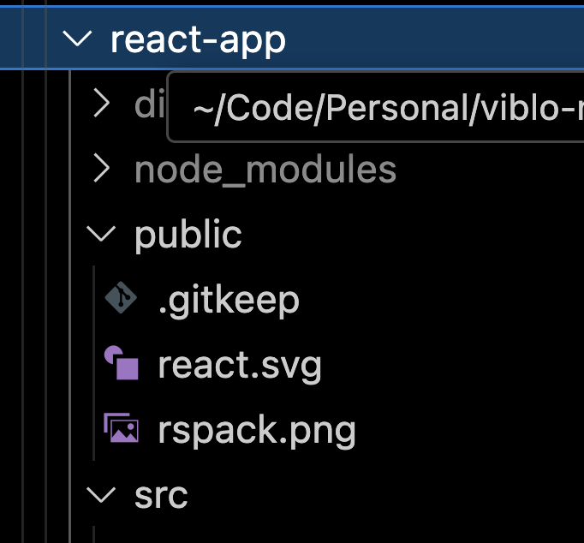Click the truncated di folder name

(148, 104)
